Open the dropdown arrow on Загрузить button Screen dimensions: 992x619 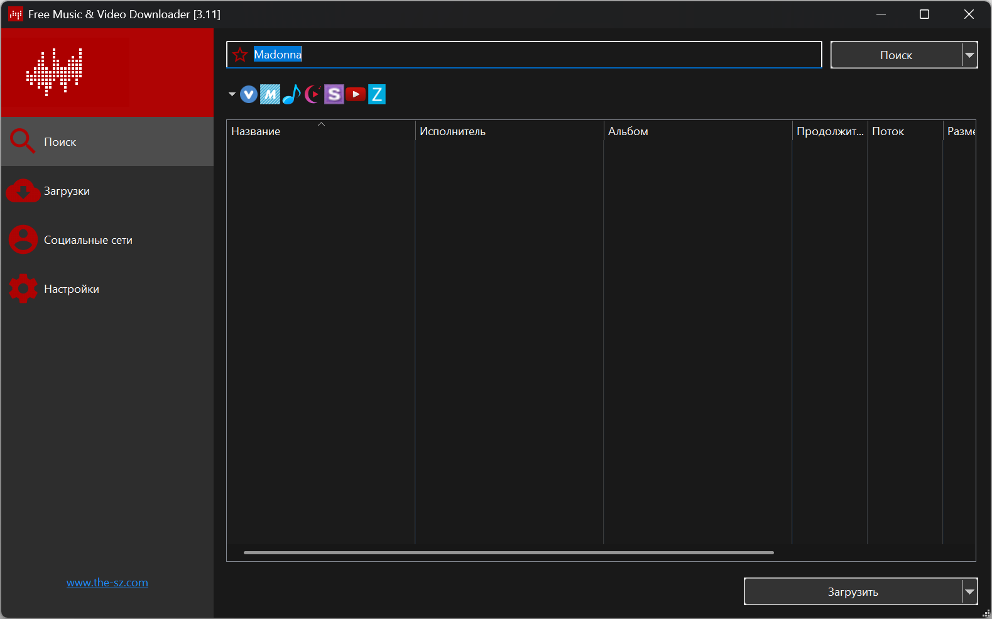click(x=970, y=591)
